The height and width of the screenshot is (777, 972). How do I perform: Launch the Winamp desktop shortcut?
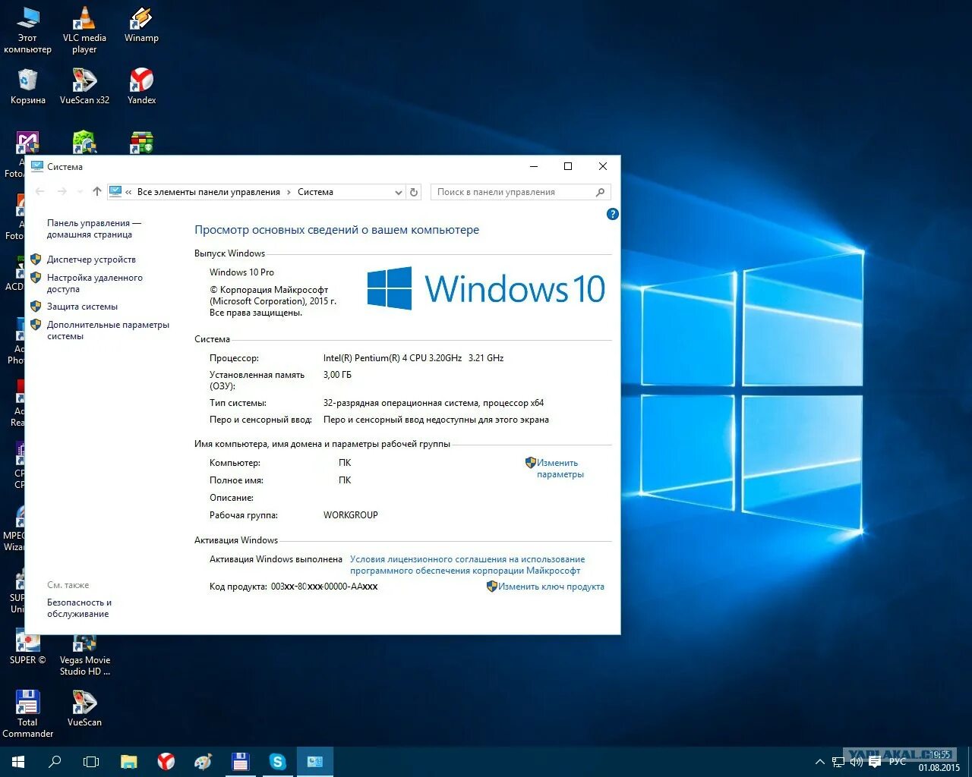(141, 25)
